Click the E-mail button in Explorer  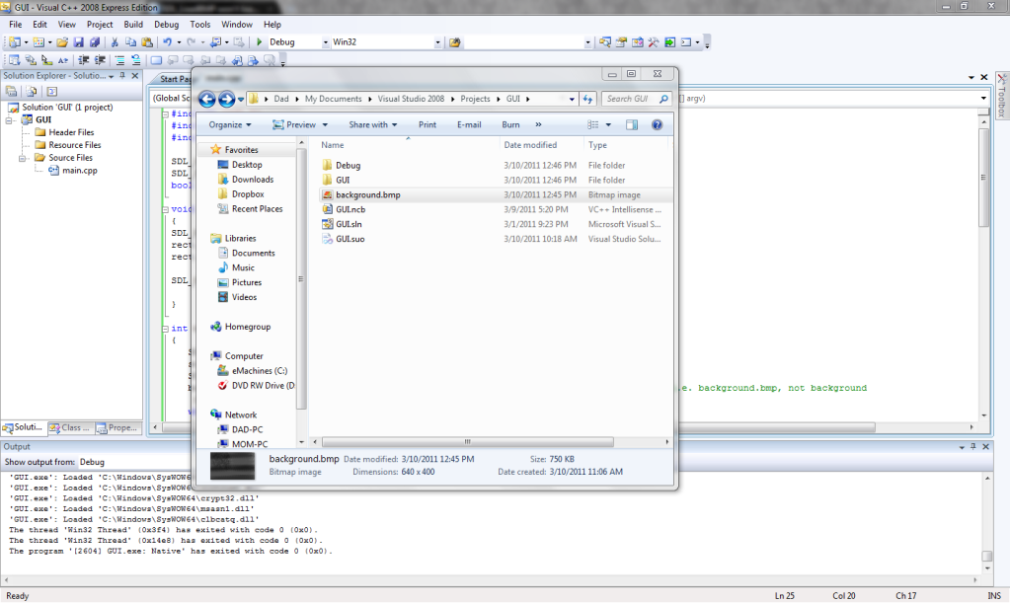coord(469,125)
